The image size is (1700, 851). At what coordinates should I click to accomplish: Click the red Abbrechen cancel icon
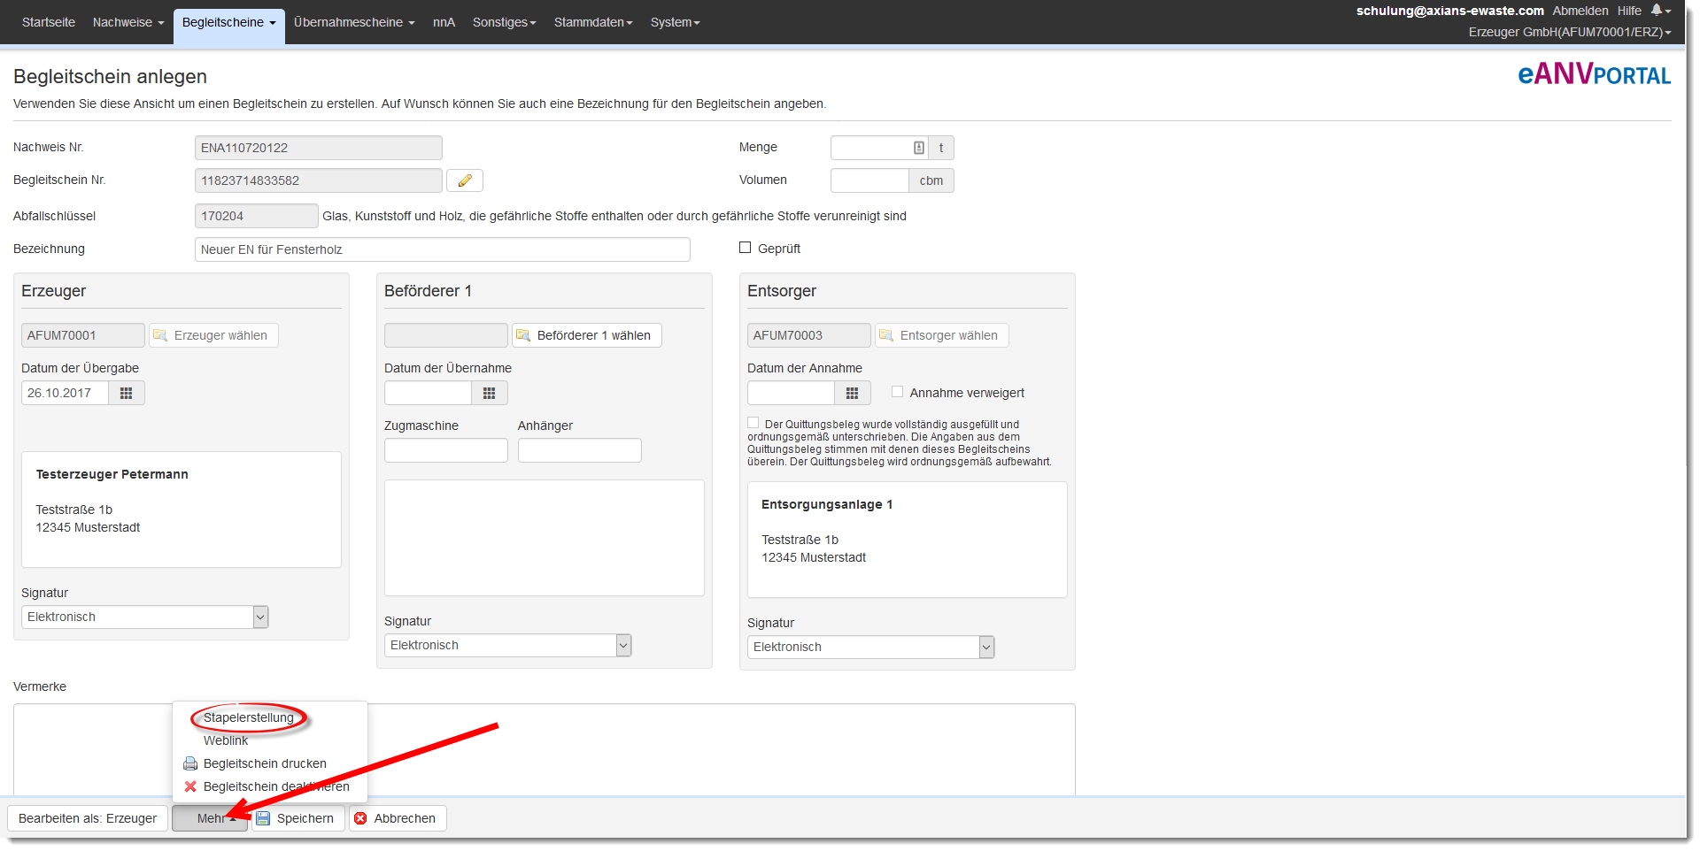(360, 818)
